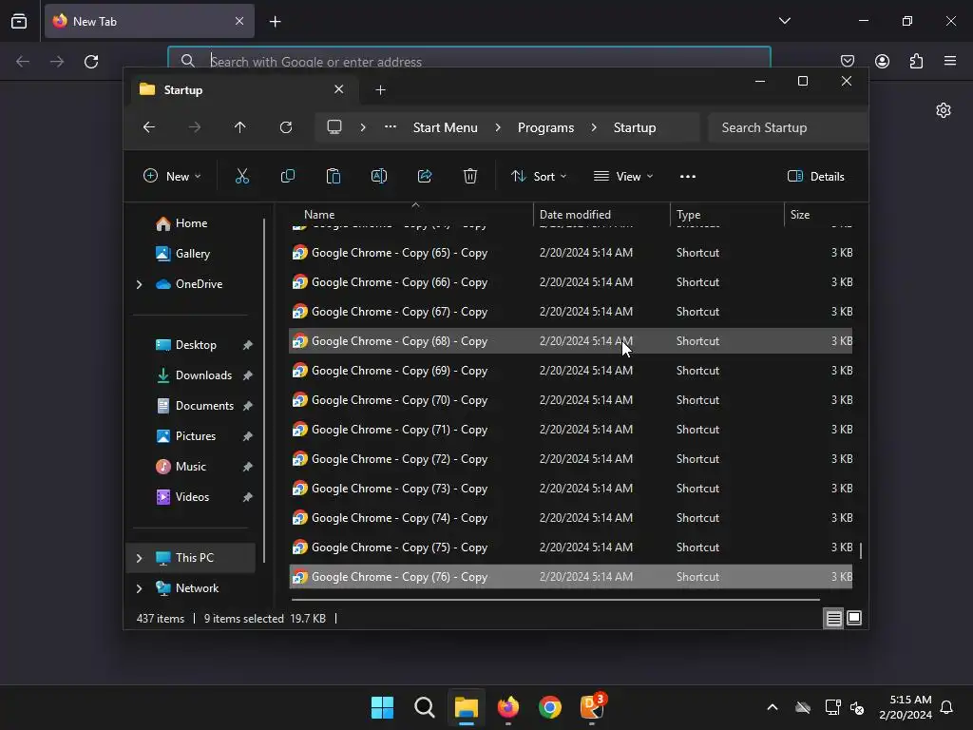
Task: Click Google Chrome icon on taskbar
Action: (x=550, y=707)
